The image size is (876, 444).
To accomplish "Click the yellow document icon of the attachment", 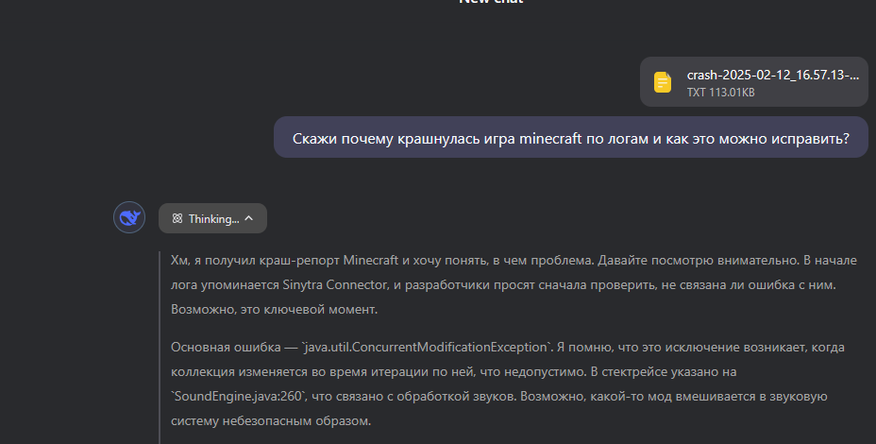I will tap(663, 82).
